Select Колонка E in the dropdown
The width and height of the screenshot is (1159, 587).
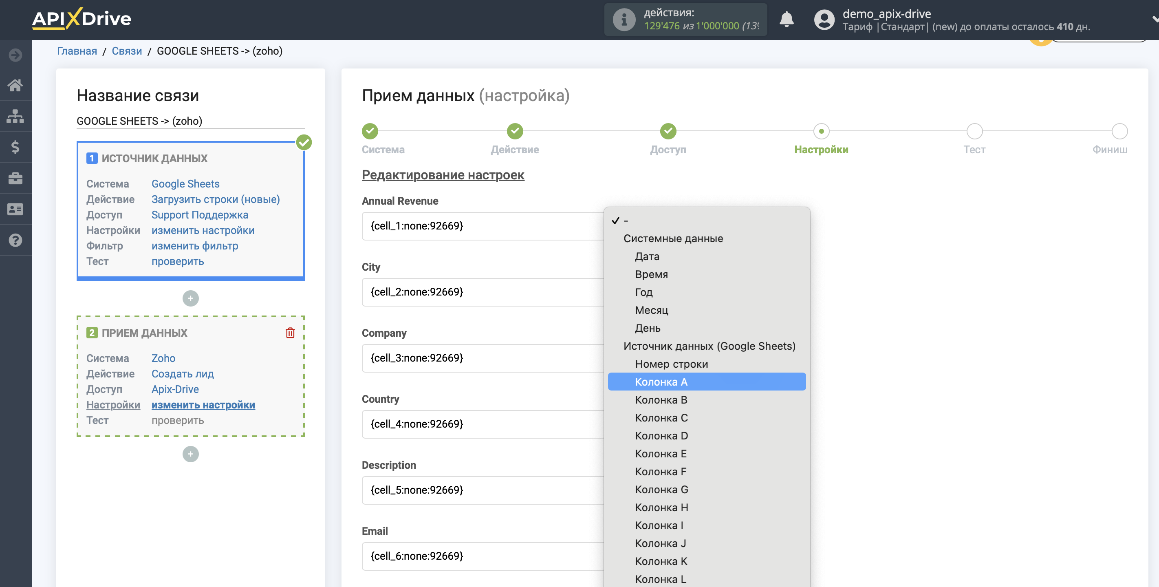click(706, 454)
